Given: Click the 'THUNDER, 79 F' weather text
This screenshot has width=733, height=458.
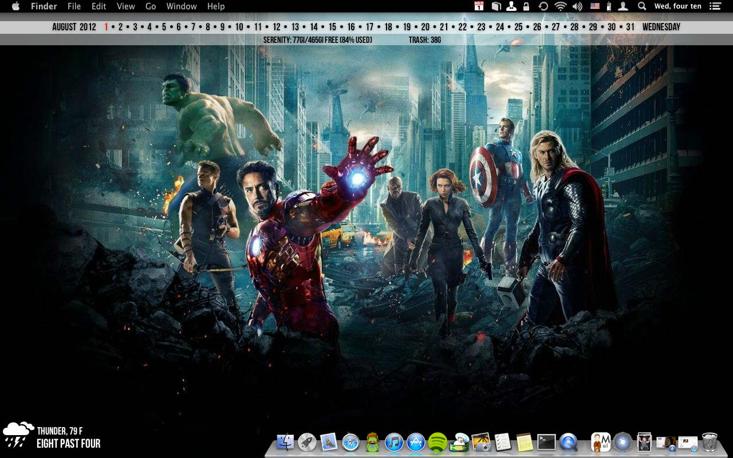Looking at the screenshot, I should [60, 431].
